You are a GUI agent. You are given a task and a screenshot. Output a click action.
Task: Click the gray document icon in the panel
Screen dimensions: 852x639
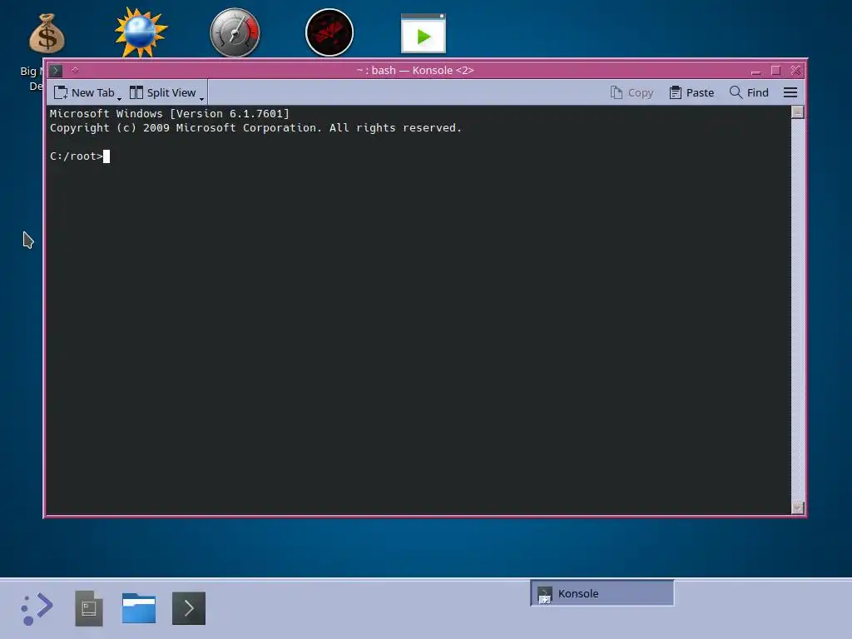pyautogui.click(x=88, y=608)
